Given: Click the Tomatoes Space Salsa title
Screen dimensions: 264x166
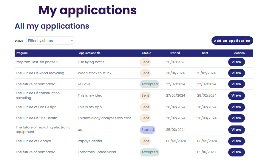Looking at the screenshot, I should pos(97,152).
